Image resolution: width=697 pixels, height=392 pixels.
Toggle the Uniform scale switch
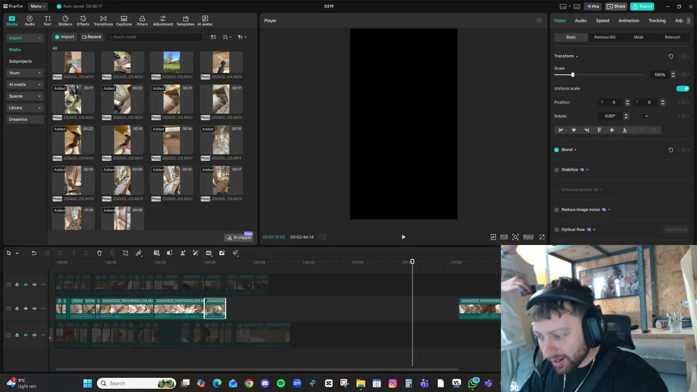pos(683,88)
